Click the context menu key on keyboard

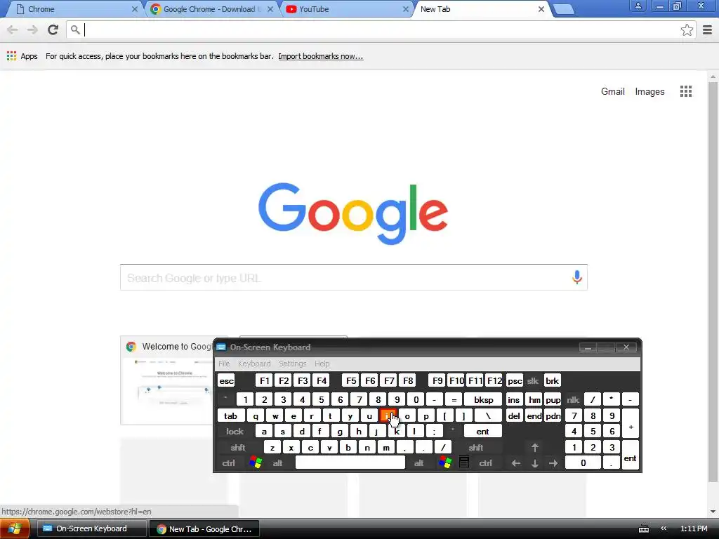point(464,463)
